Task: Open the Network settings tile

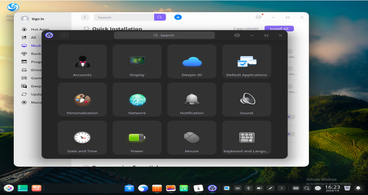Action: click(x=137, y=100)
